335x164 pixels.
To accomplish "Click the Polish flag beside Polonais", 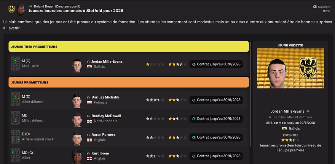I will (89, 102).
